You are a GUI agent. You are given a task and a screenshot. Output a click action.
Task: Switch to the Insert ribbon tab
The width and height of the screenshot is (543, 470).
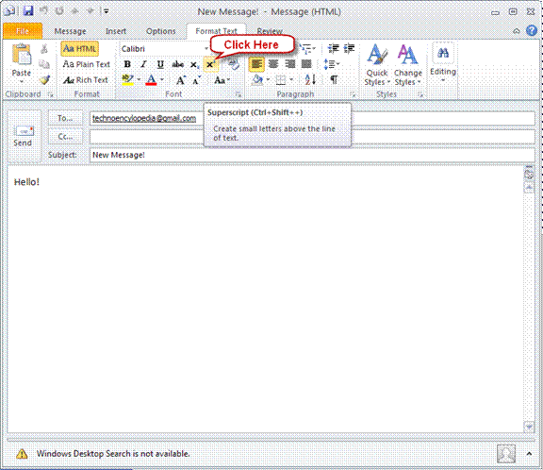(x=116, y=31)
